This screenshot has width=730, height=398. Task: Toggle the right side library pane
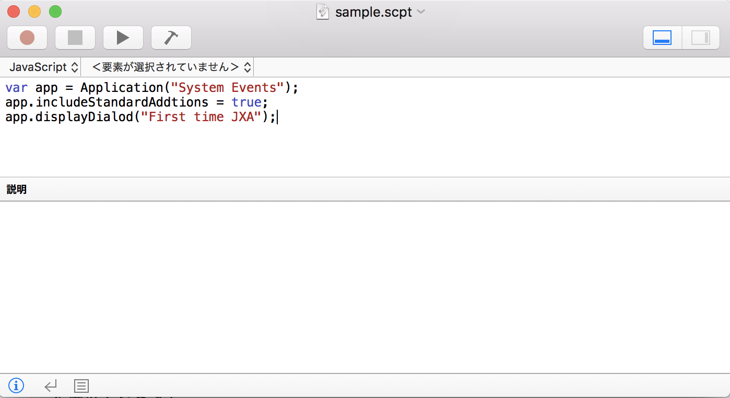[700, 38]
